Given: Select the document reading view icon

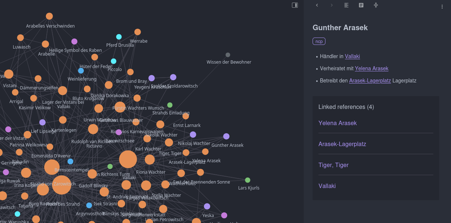Looking at the screenshot, I should point(361,5).
